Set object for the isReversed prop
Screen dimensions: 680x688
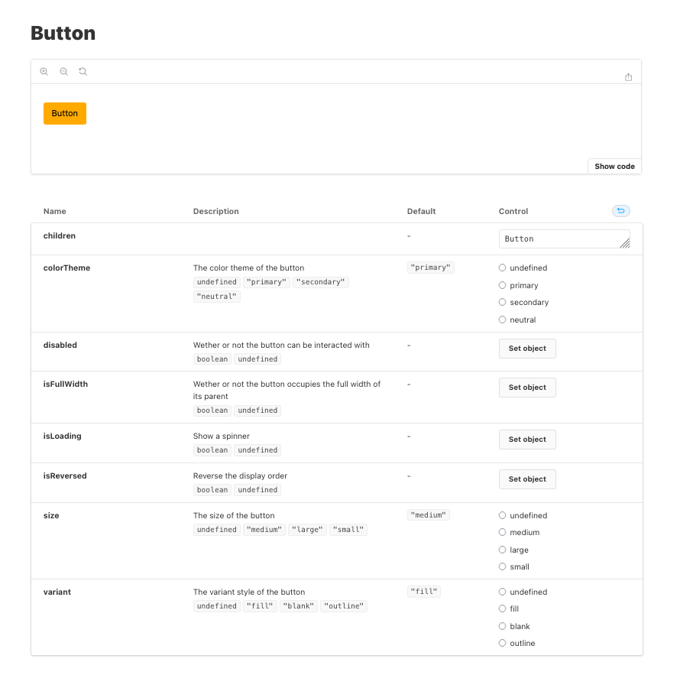[x=527, y=479]
